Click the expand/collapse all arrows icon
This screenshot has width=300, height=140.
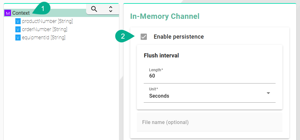[111, 9]
